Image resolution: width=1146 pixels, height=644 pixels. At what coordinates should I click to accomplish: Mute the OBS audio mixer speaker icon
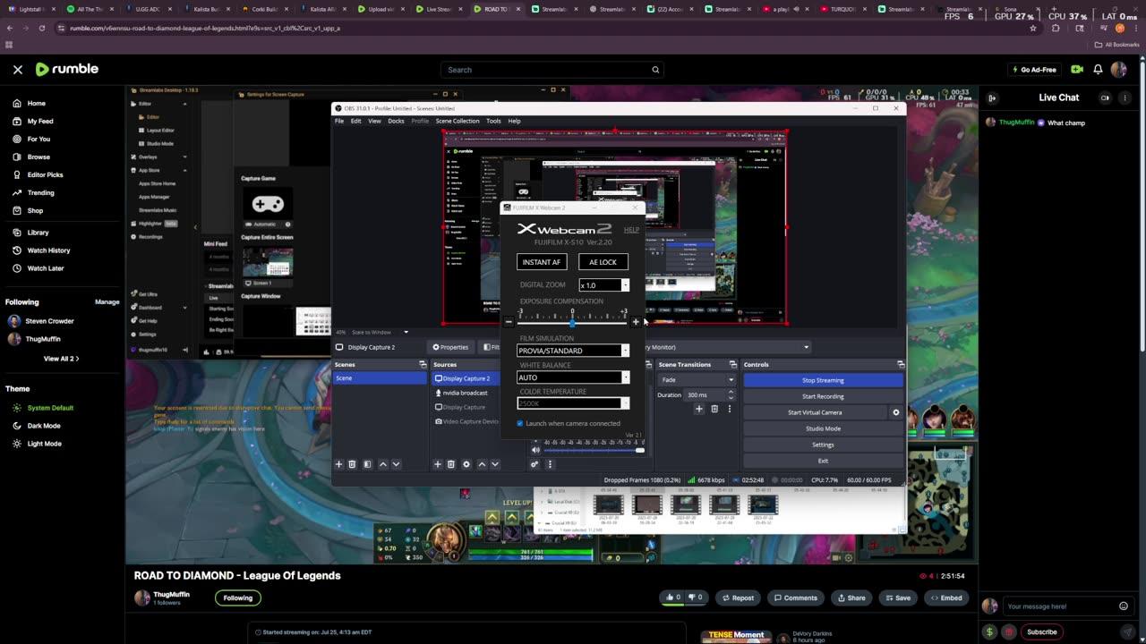535,450
